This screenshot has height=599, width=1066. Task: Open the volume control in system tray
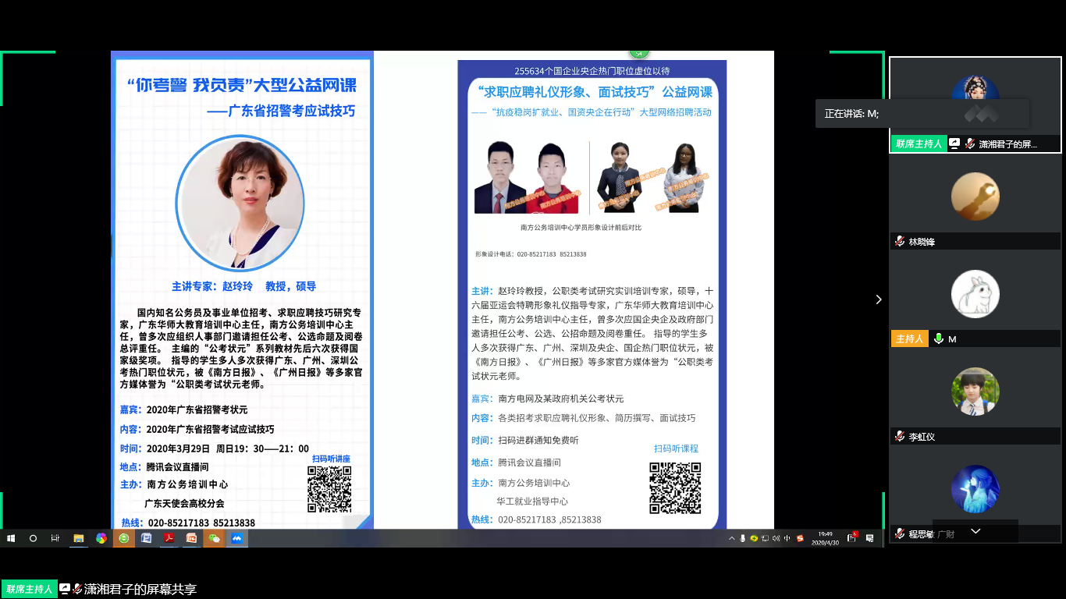[776, 538]
